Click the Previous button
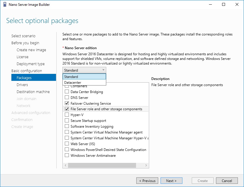Viewport: 244px width, 187px height. pyautogui.click(x=147, y=181)
